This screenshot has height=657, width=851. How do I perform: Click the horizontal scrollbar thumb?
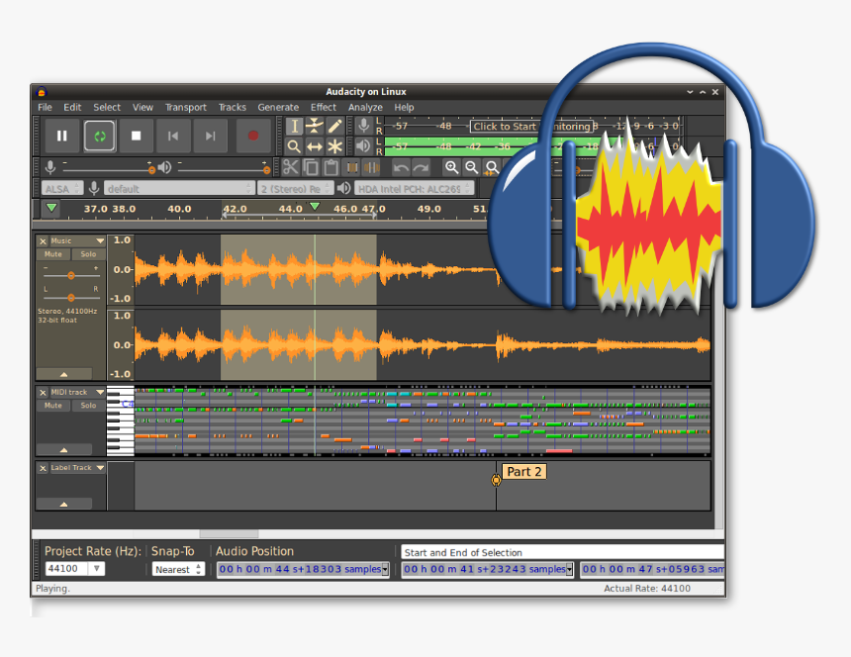[229, 534]
